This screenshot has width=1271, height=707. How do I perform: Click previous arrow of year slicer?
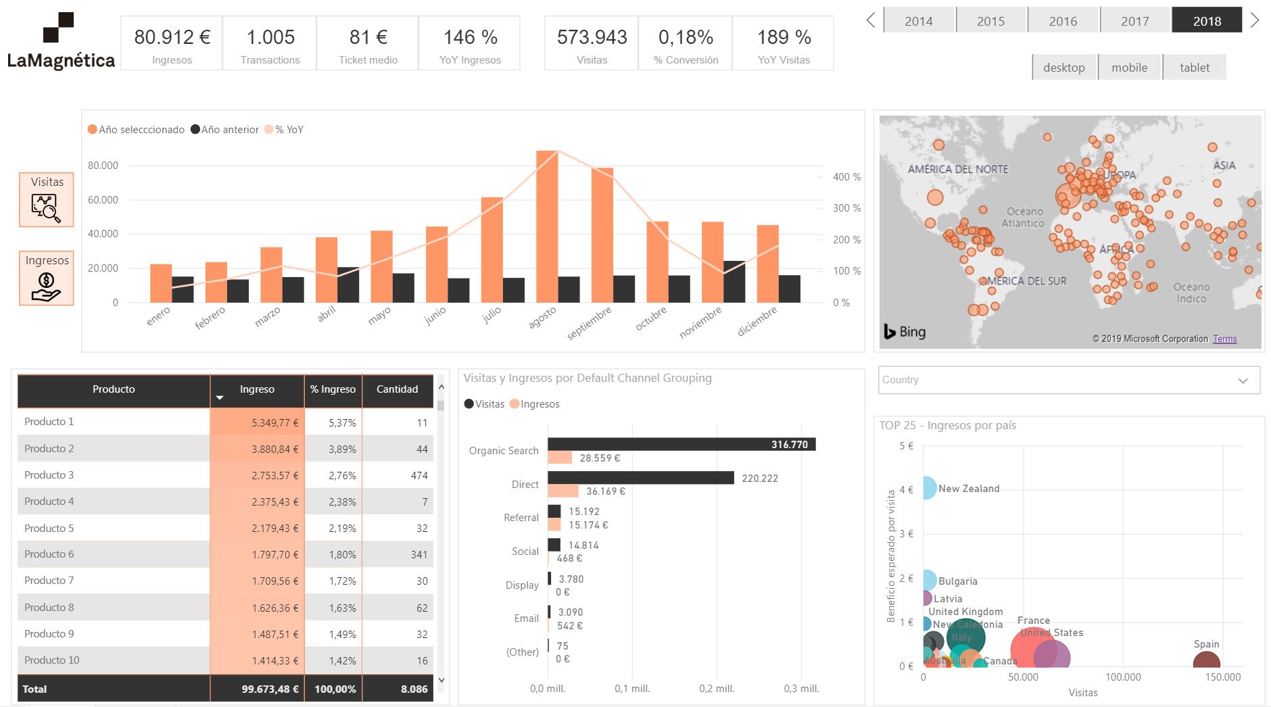[x=871, y=20]
